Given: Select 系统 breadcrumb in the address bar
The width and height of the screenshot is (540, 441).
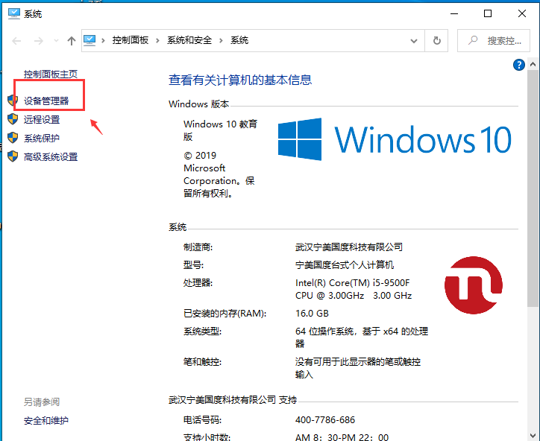Looking at the screenshot, I should click(239, 40).
